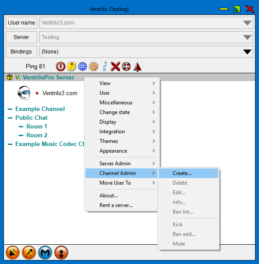The image size is (259, 264).
Task: Click the dash marker beside Room 2
Action: (21, 135)
